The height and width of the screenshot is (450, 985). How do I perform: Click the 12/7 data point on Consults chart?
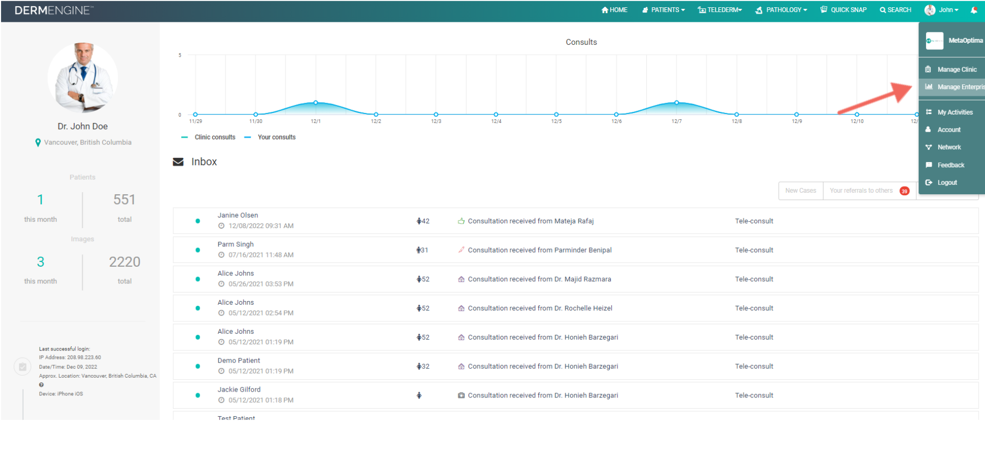[676, 103]
